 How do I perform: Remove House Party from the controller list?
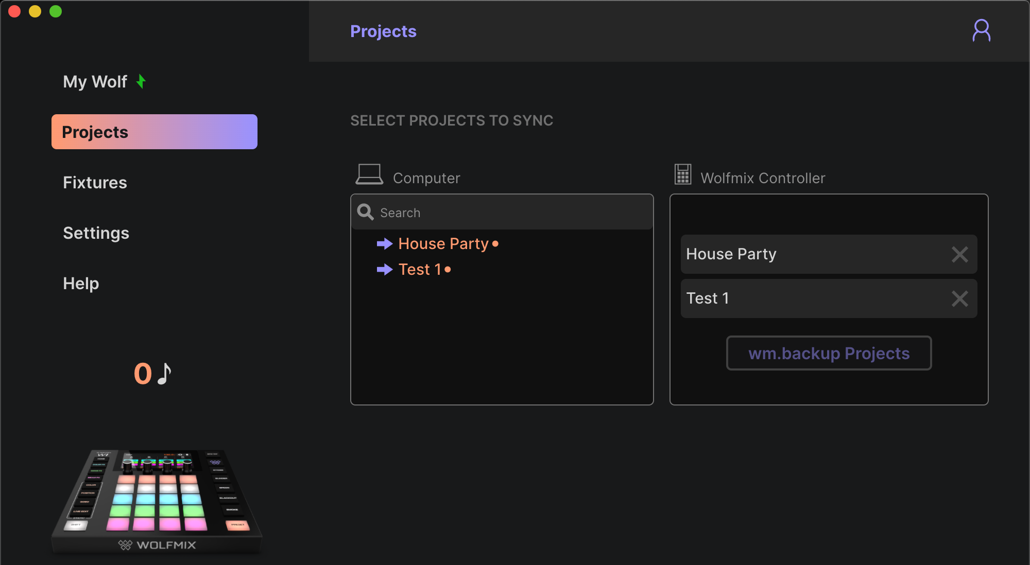click(x=959, y=254)
